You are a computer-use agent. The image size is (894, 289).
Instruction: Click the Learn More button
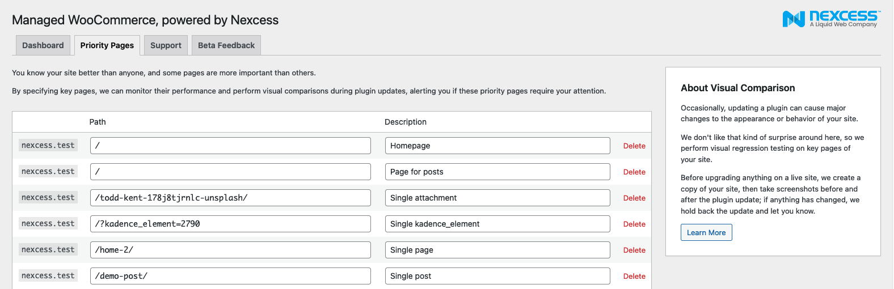pyautogui.click(x=706, y=232)
